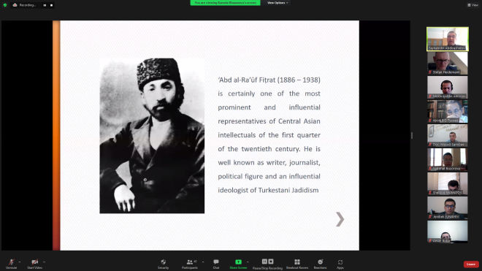Image resolution: width=482 pixels, height=271 pixels.
Task: Pause the recording from the toolbar
Action: (264, 262)
